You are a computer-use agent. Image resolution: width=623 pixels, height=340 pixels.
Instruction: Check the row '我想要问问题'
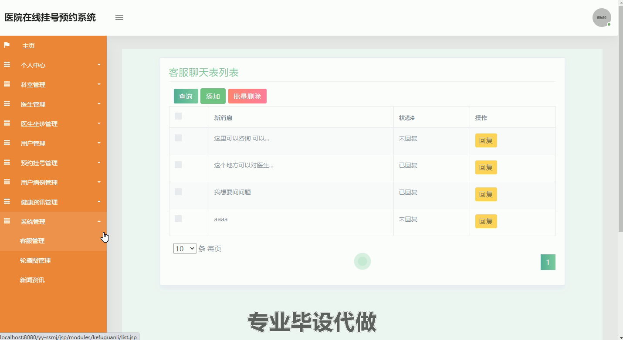[178, 192]
